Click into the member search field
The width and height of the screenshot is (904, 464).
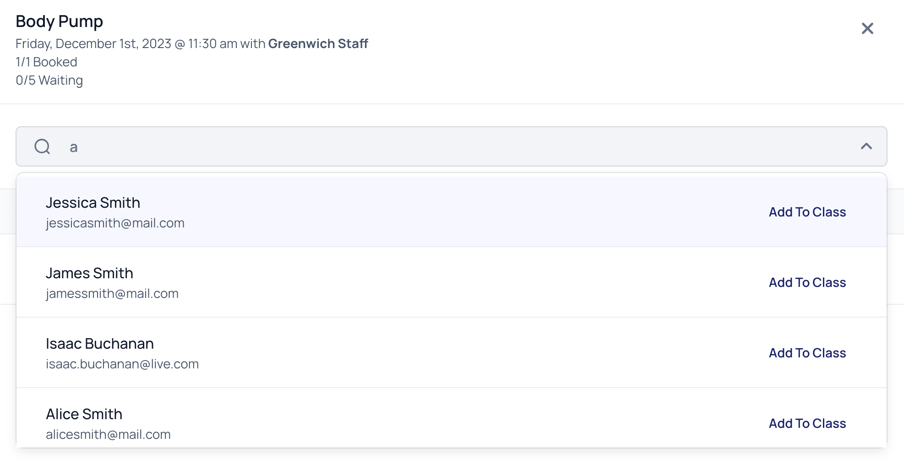click(x=451, y=146)
